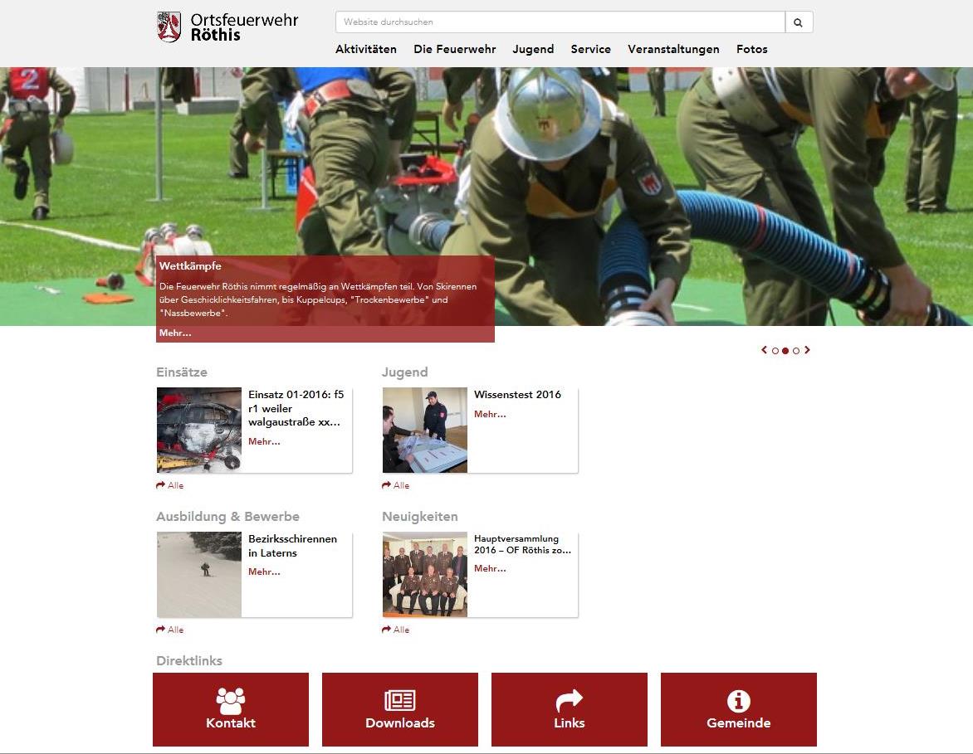This screenshot has width=973, height=754.
Task: Select the first carousel slide dot
Action: coord(775,351)
